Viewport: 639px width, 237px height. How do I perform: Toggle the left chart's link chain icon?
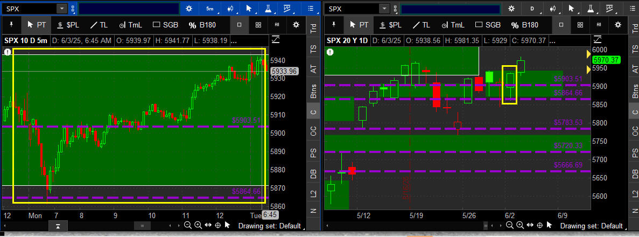coord(73,9)
